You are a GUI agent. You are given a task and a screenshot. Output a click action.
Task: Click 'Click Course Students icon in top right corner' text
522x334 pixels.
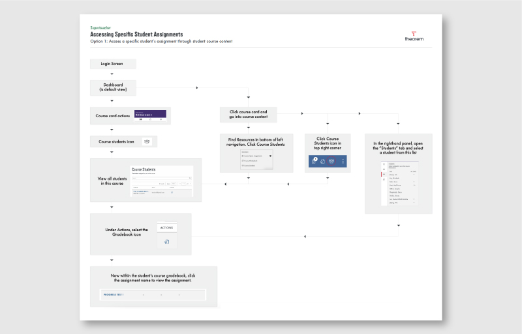pos(328,143)
